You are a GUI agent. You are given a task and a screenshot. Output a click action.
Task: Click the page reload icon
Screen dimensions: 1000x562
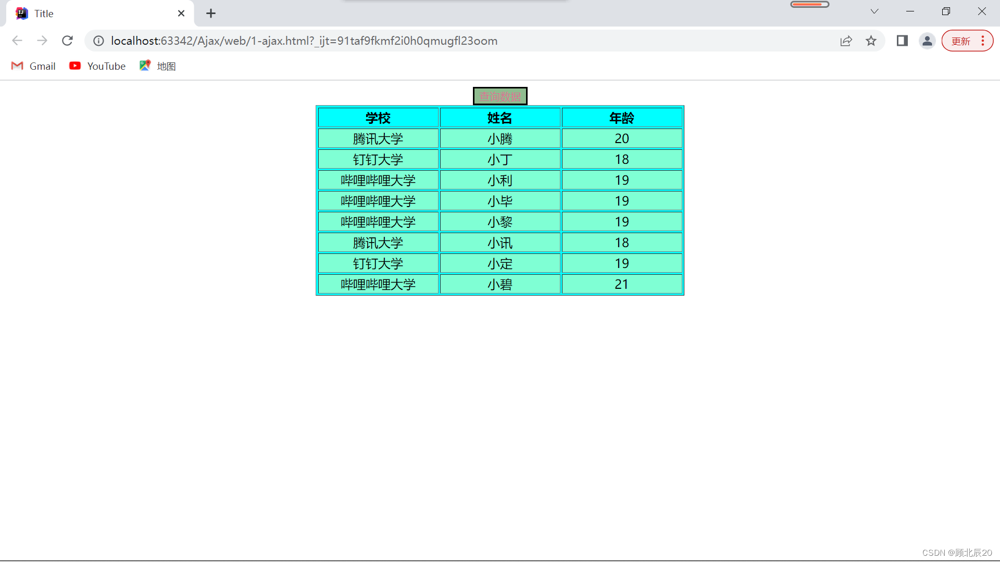67,41
